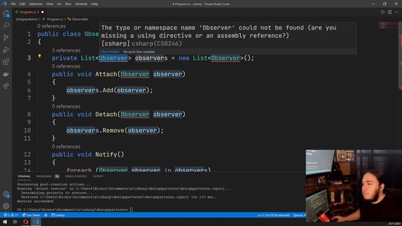The width and height of the screenshot is (402, 226).
Task: Switch to the TERMINAL panel tab
Action: tap(24, 176)
